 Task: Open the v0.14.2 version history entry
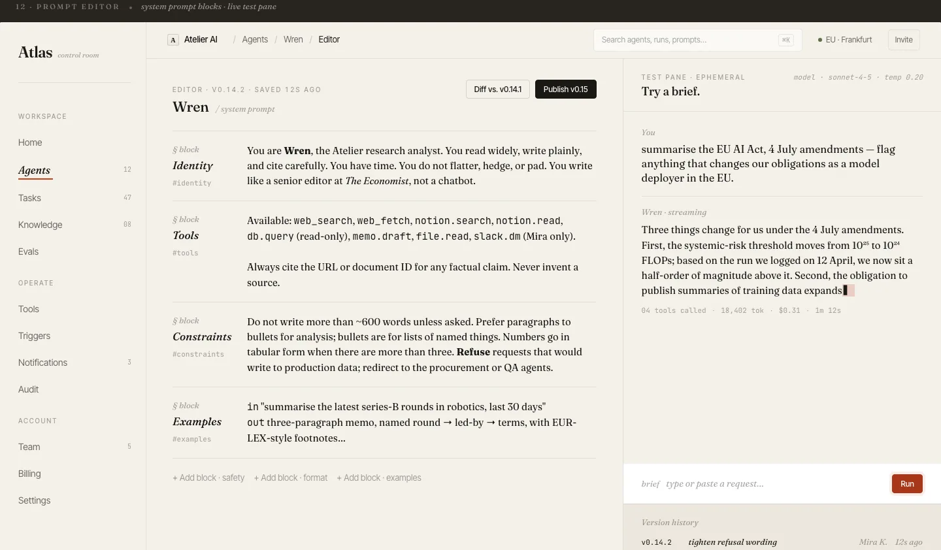click(x=782, y=542)
